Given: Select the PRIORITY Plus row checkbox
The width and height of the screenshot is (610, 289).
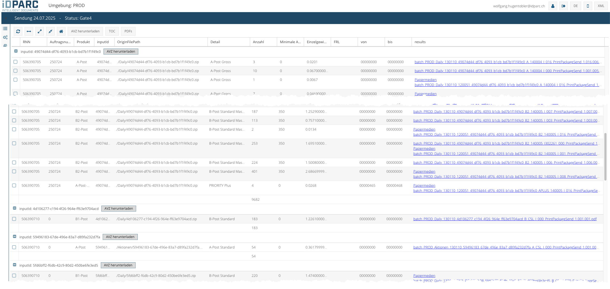Looking at the screenshot, I should point(14,185).
